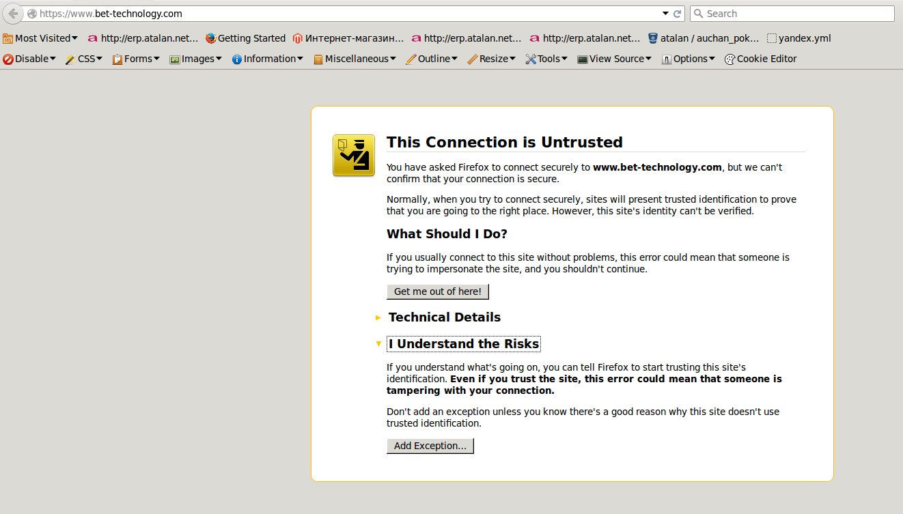Click the red Disable prohibition icon
The height and width of the screenshot is (514, 903).
[8, 59]
